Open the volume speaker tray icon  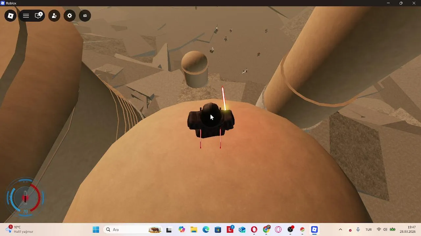click(x=385, y=230)
